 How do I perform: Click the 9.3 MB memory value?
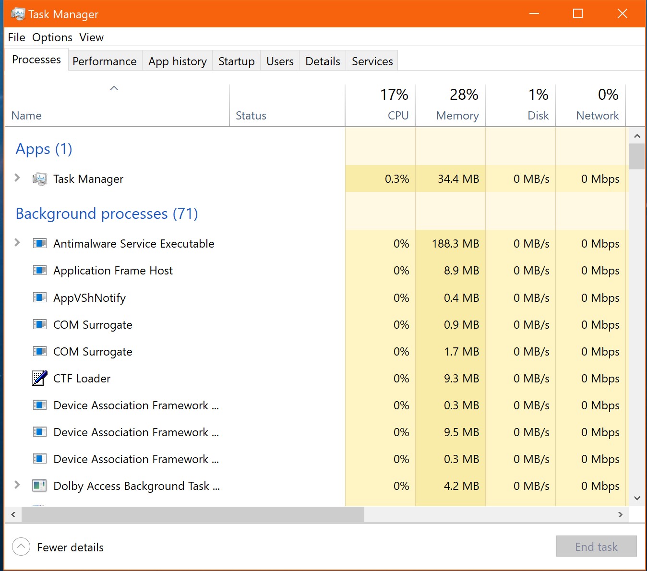coord(461,379)
